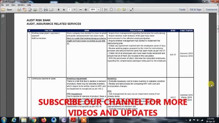Click the fit one full page icon
Viewport: 219px width, 123px height.
coord(111,10)
